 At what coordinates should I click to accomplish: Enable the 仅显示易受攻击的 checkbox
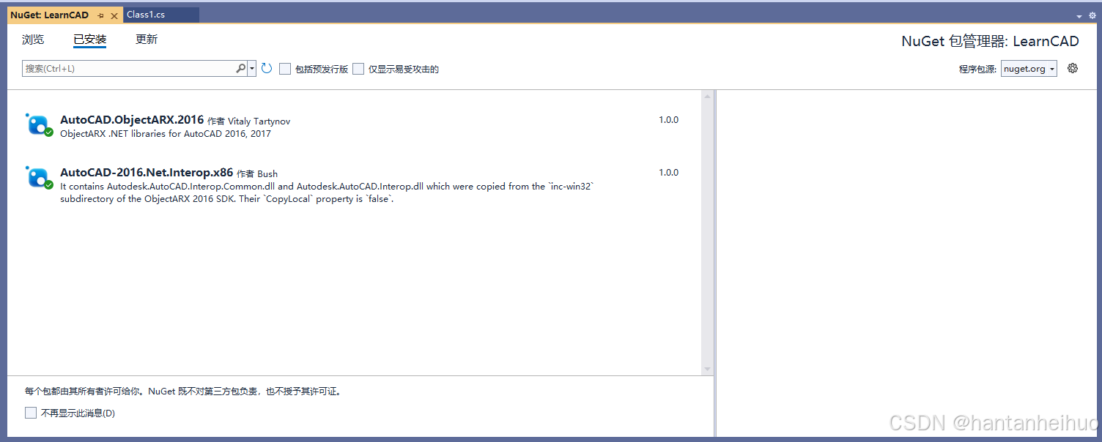[x=358, y=69]
